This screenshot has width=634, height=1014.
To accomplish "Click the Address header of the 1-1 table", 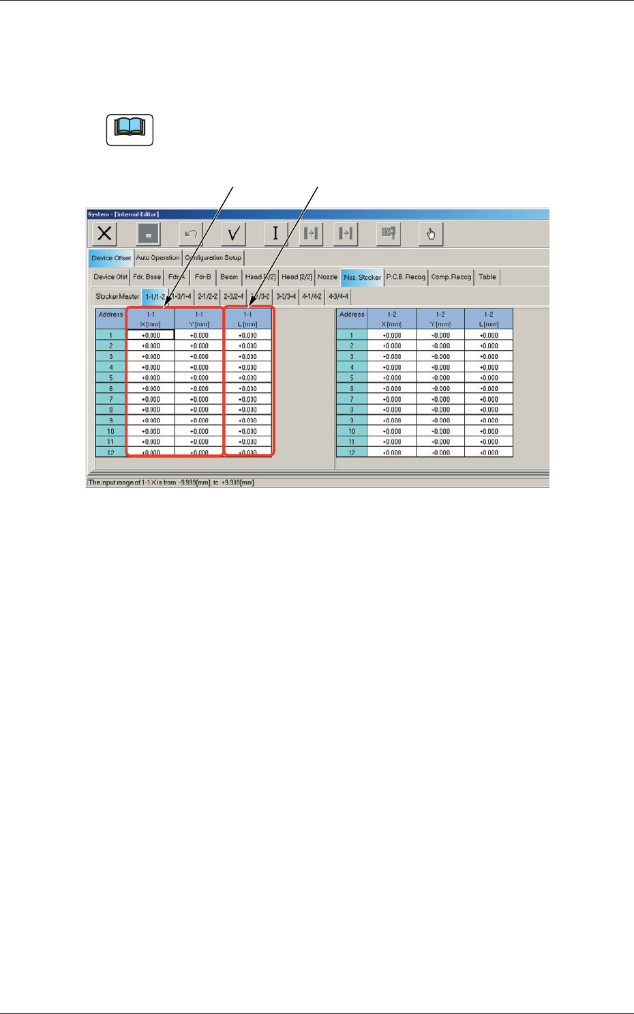I will pyautogui.click(x=111, y=319).
